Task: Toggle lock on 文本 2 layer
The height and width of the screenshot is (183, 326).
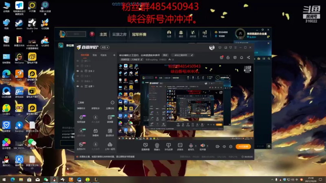Action: [82, 71]
